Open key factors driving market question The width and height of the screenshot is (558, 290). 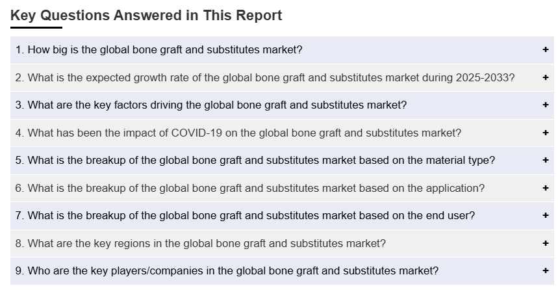(211, 105)
